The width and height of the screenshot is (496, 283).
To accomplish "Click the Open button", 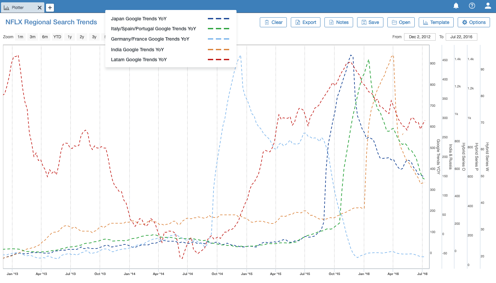I will (x=401, y=22).
